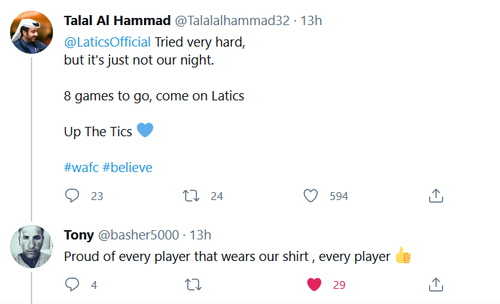500x304 pixels.
Task: Open the #believe hashtag
Action: point(128,167)
